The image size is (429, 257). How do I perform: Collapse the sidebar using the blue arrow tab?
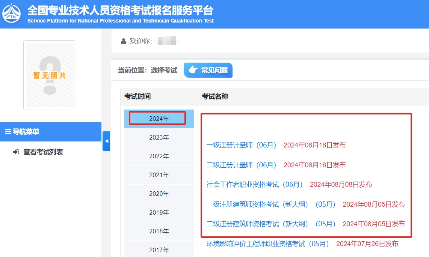click(106, 141)
